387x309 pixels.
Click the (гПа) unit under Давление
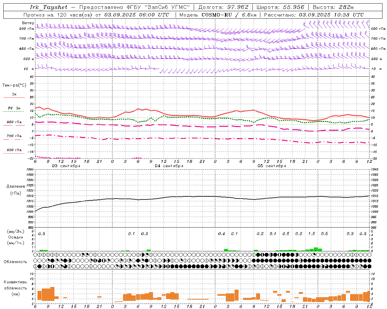(16, 193)
